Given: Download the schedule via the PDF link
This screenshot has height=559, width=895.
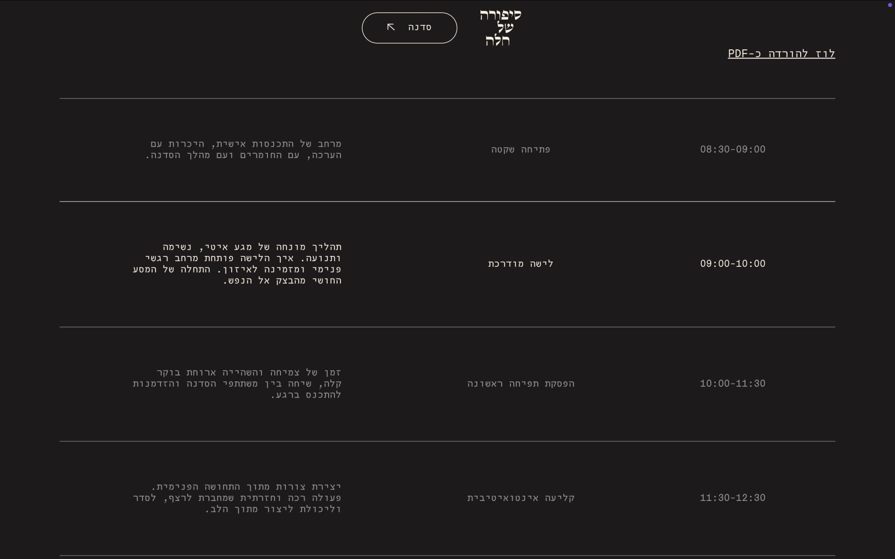Looking at the screenshot, I should pos(781,54).
